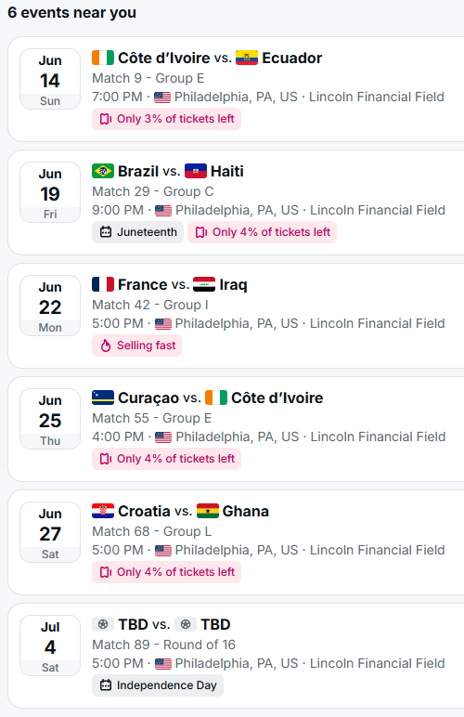This screenshot has height=717, width=464.
Task: Click 'Only 3% of tickets left' badge
Action: [166, 119]
